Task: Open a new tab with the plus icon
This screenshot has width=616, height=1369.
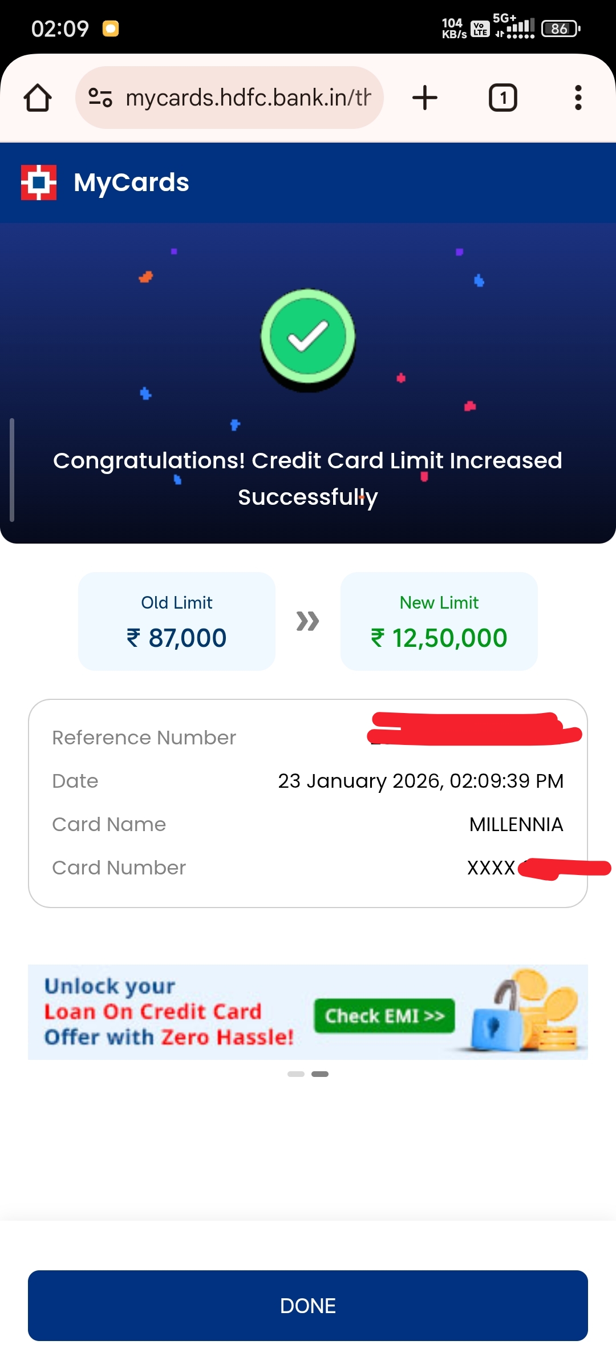Action: coord(424,97)
